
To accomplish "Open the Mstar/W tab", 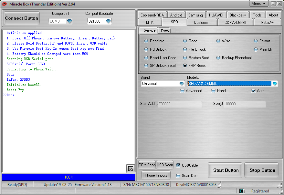I will 268,23.
